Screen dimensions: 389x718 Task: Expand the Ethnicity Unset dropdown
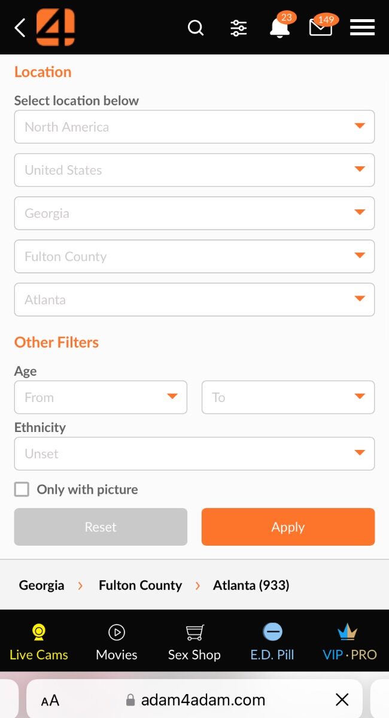[194, 454]
